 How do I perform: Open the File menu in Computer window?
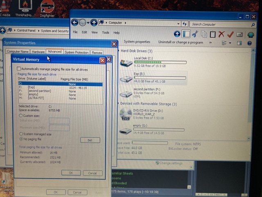click(x=75, y=32)
